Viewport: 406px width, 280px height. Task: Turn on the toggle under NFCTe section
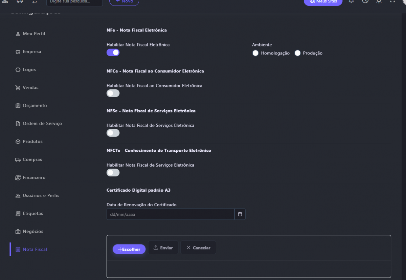click(x=113, y=173)
